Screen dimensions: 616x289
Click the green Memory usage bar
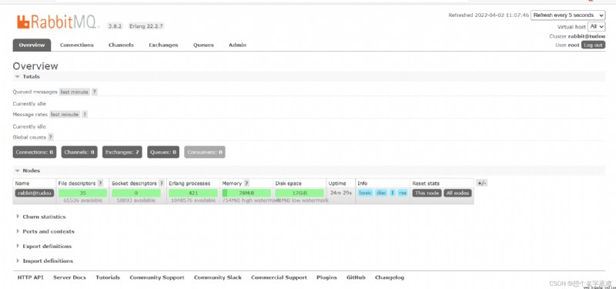coord(246,193)
